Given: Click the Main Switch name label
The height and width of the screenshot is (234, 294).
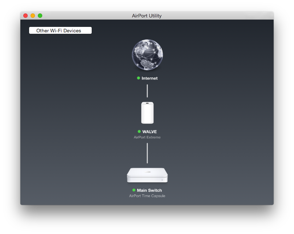Looking at the screenshot, I should [x=150, y=190].
